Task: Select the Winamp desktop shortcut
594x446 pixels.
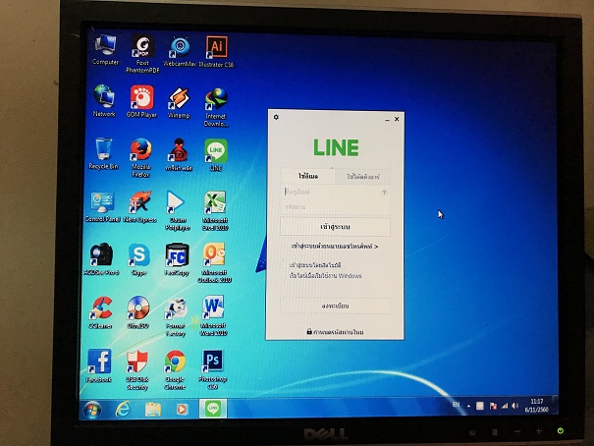Action: pyautogui.click(x=179, y=103)
